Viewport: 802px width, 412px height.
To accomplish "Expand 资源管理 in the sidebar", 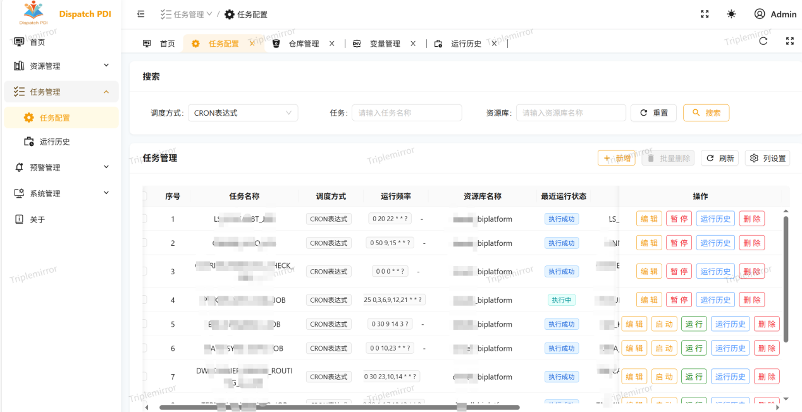I will [61, 66].
